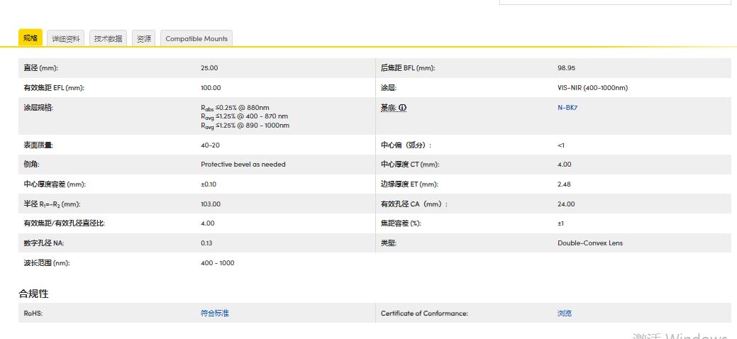Viewport: 737px width, 339px height.
Task: Click the 后焦距 BFL value 98.95
Action: (566, 68)
